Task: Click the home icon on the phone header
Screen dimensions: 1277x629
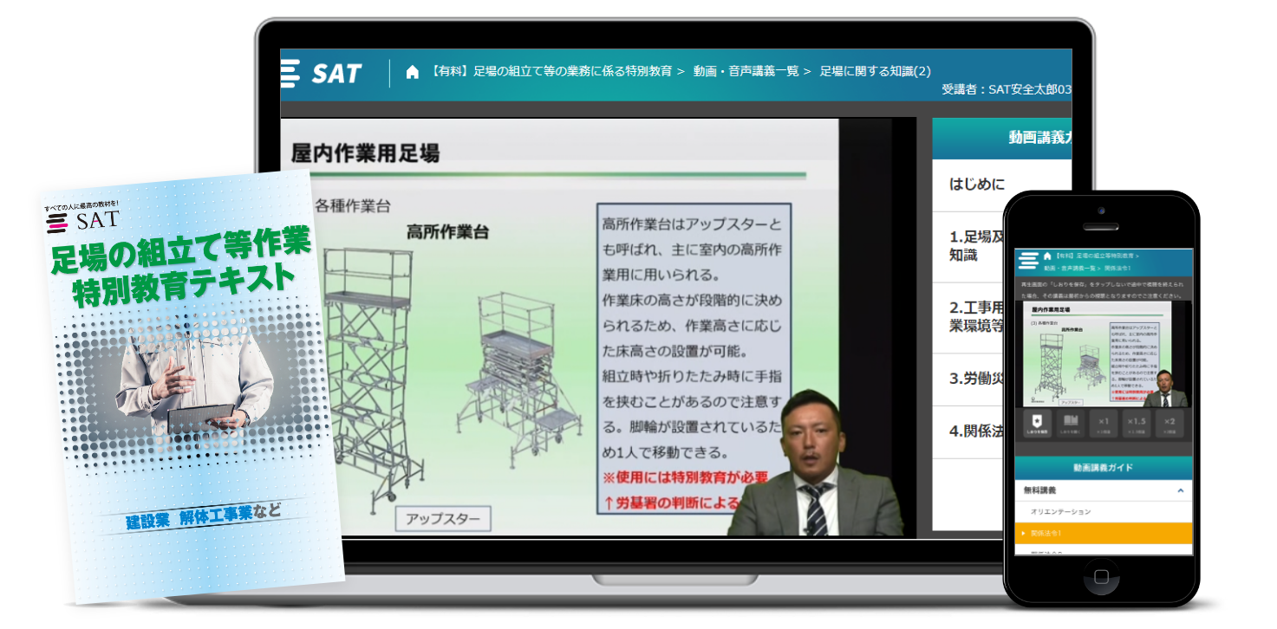Action: click(1047, 256)
